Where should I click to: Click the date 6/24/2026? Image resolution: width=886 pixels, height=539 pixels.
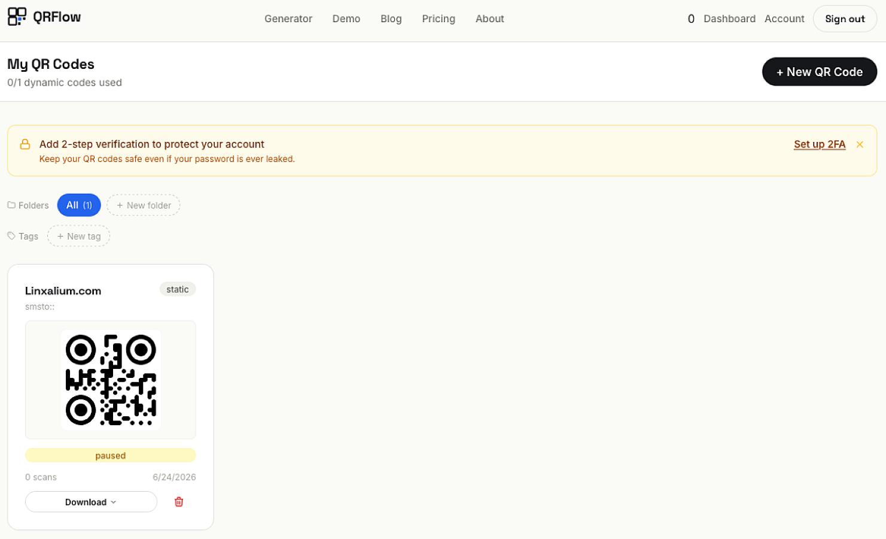pos(174,477)
